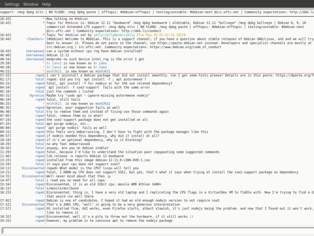Select fatal beside "anyway, are you on debian stable?"

(40, 148)
